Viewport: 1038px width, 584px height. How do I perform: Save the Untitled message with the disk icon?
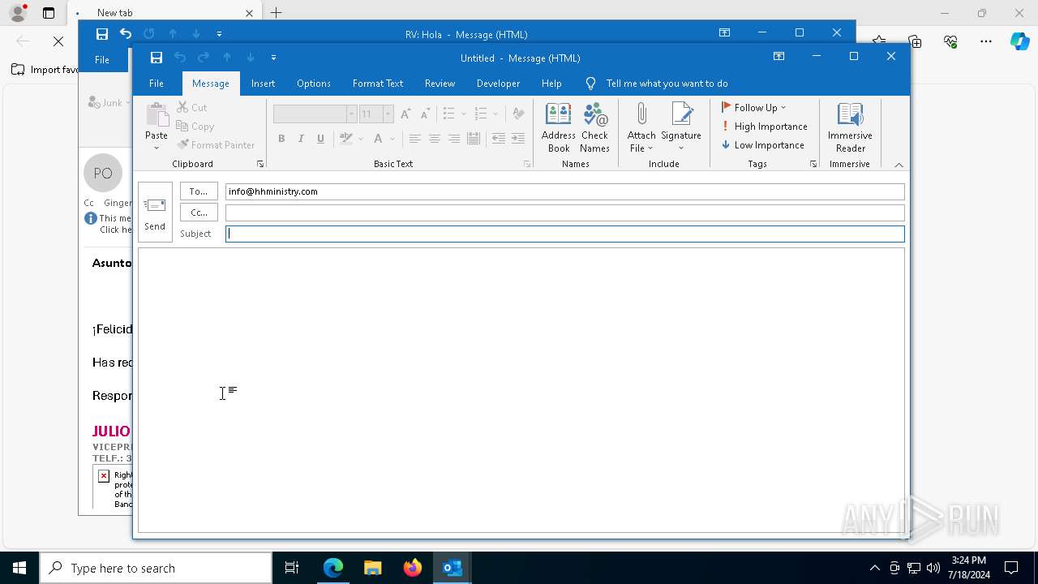tap(157, 58)
